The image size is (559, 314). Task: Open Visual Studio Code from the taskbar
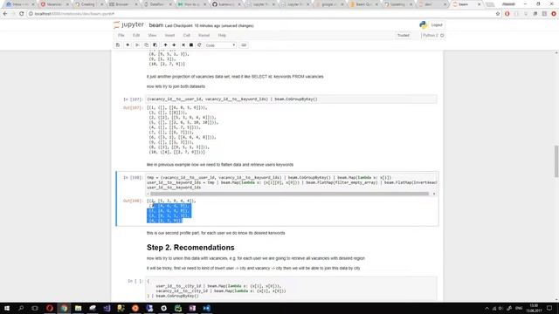206,308
